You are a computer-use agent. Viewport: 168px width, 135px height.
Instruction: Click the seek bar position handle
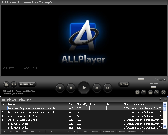pyautogui.click(x=141, y=79)
